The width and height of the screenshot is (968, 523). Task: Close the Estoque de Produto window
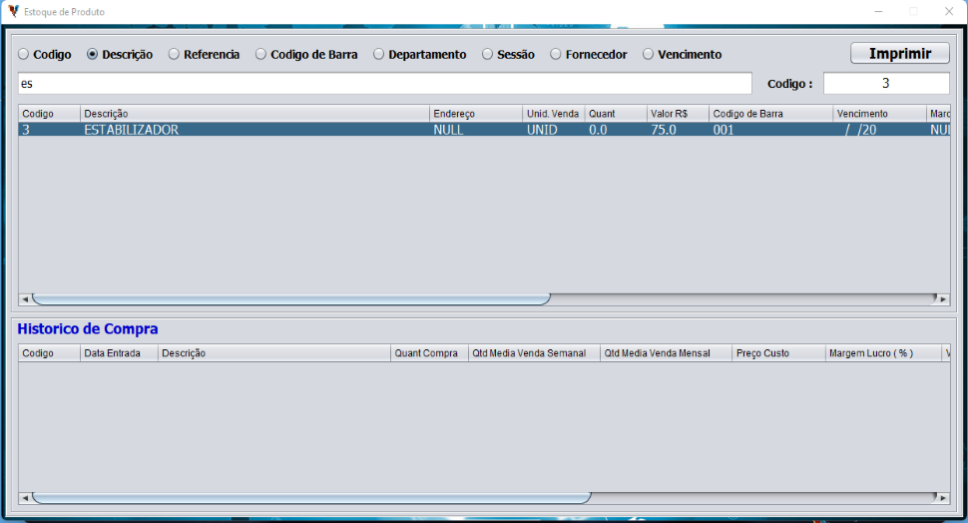945,11
